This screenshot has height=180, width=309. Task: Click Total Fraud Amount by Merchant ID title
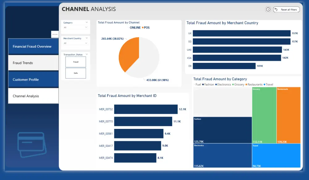pyautogui.click(x=127, y=96)
